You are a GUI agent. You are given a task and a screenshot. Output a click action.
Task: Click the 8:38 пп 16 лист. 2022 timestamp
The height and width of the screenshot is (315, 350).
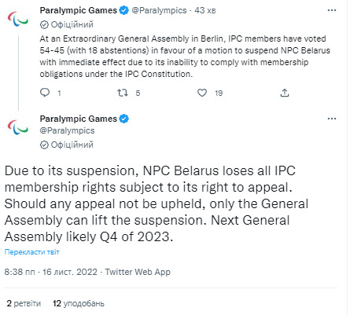tap(50, 272)
